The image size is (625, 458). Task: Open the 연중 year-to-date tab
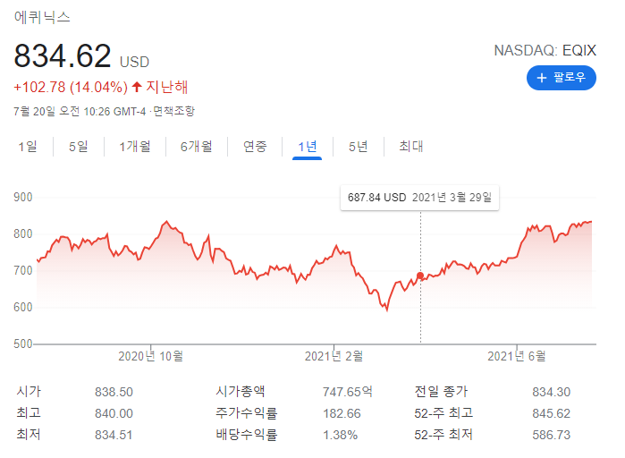click(255, 147)
